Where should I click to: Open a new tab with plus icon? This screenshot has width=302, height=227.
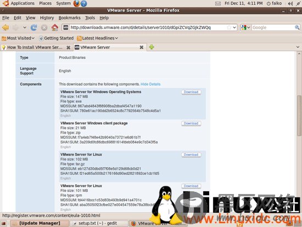coord(152,47)
